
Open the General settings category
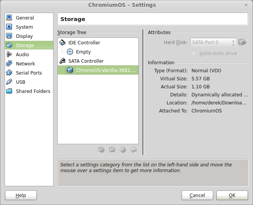25,18
